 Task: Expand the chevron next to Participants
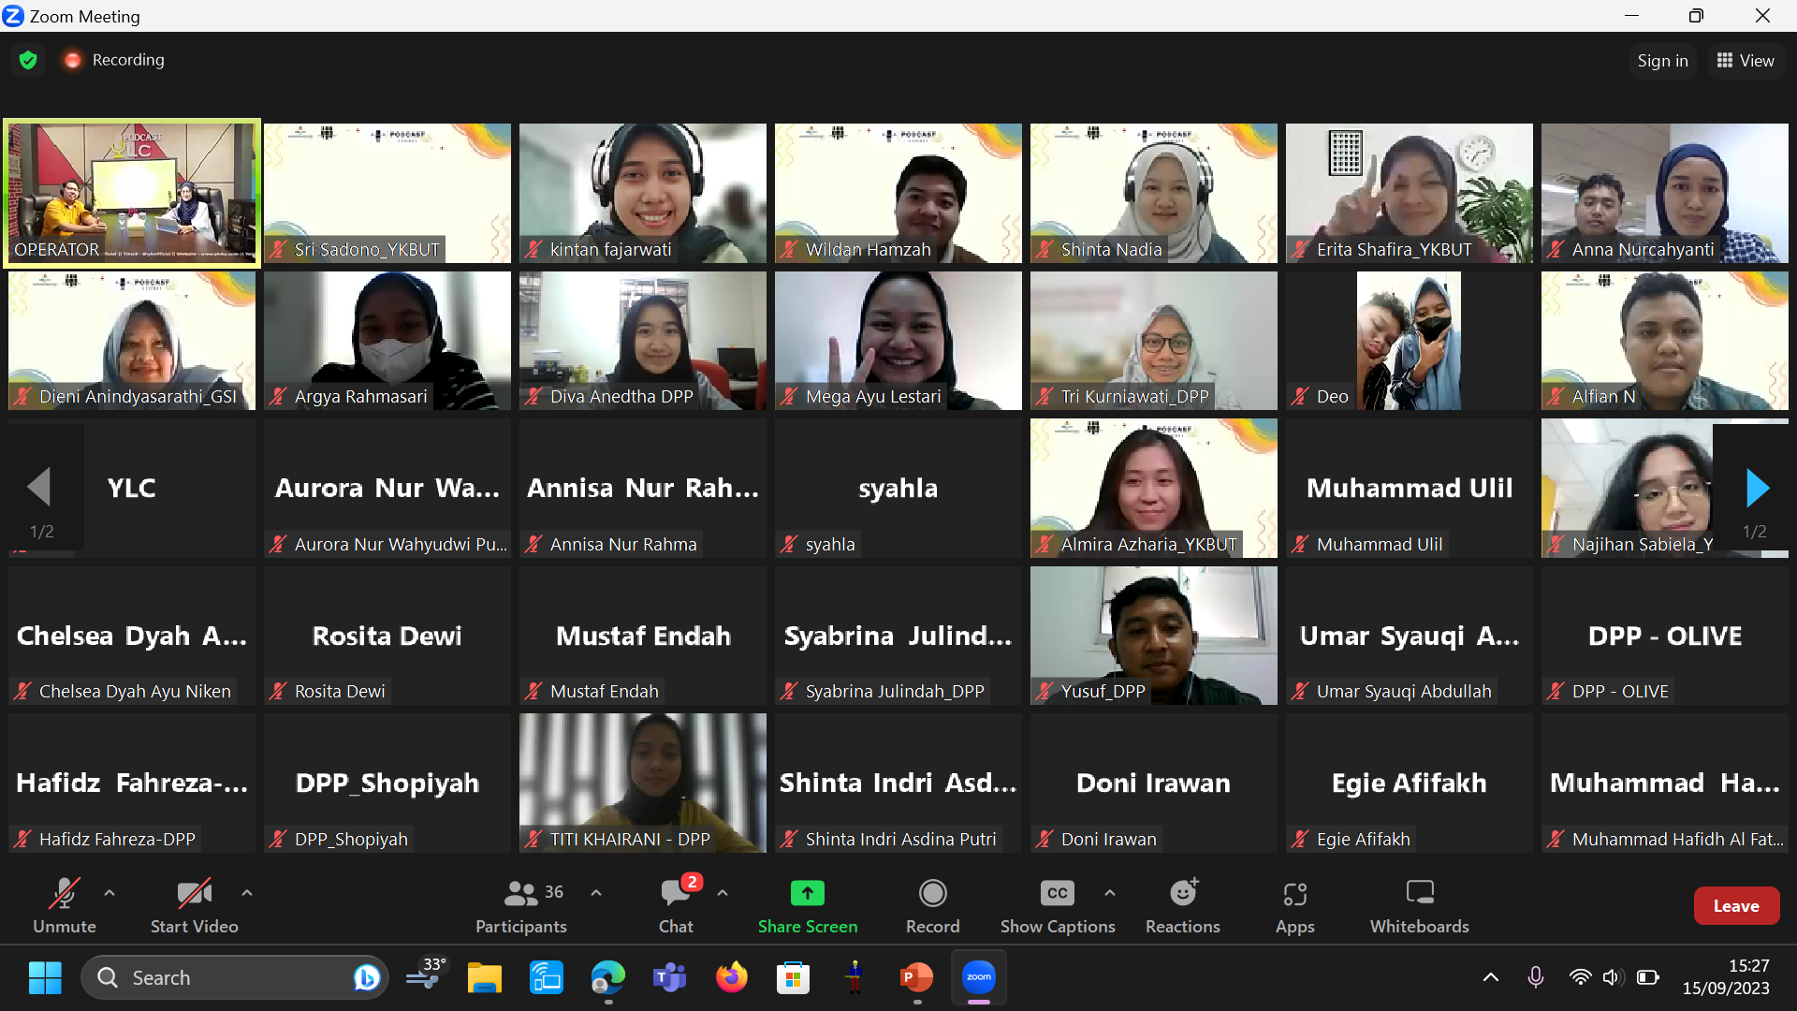(x=596, y=893)
